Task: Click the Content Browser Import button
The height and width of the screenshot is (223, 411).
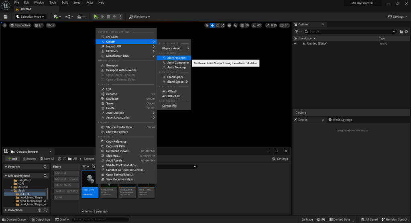Action: coord(29,159)
